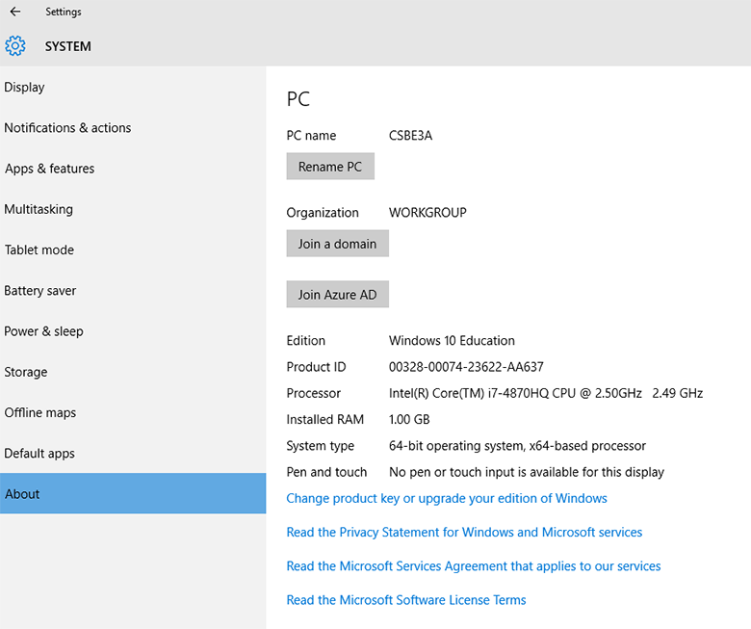Image resolution: width=751 pixels, height=629 pixels.
Task: Click the Product ID label
Action: 316,367
